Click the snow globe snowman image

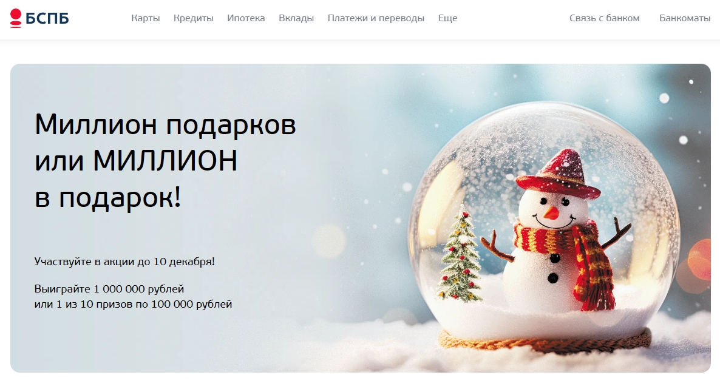(x=544, y=228)
